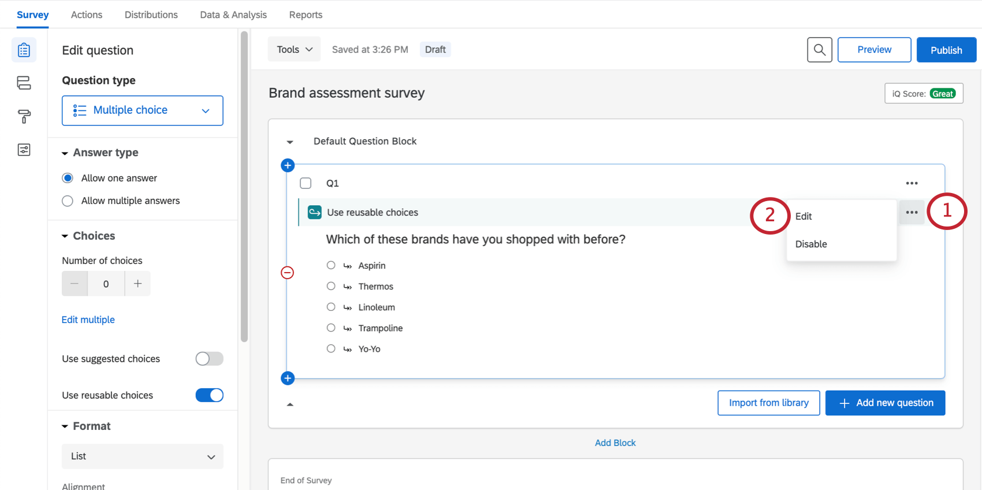Image resolution: width=982 pixels, height=490 pixels.
Task: Increase number of choices with plus stepper
Action: [x=137, y=284]
